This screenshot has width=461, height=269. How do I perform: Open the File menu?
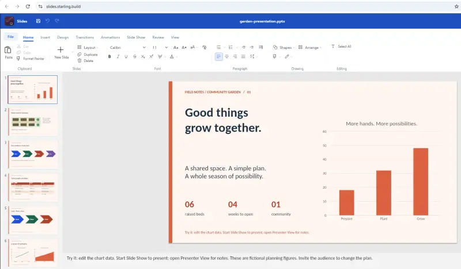click(10, 37)
